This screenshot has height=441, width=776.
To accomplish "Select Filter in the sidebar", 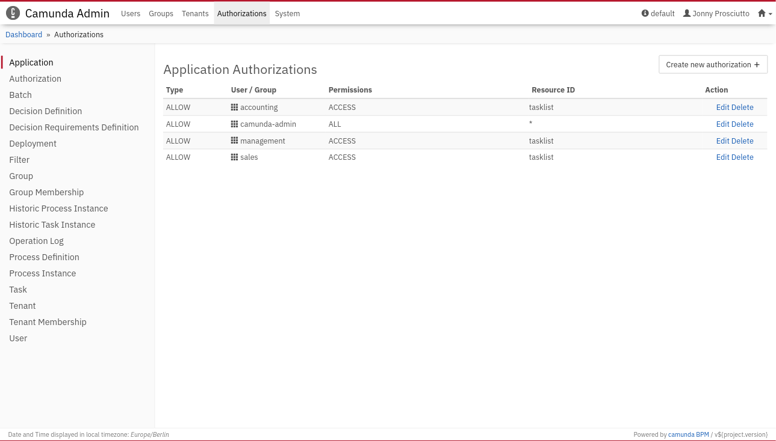I will pos(19,160).
